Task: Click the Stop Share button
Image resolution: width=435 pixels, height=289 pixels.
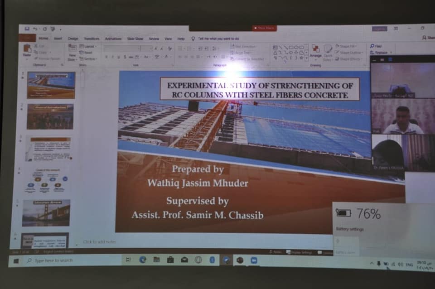Action: 264,28
